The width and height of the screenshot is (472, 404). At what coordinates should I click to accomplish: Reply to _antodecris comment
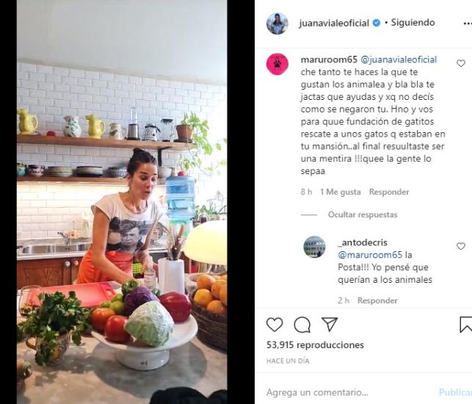point(377,300)
